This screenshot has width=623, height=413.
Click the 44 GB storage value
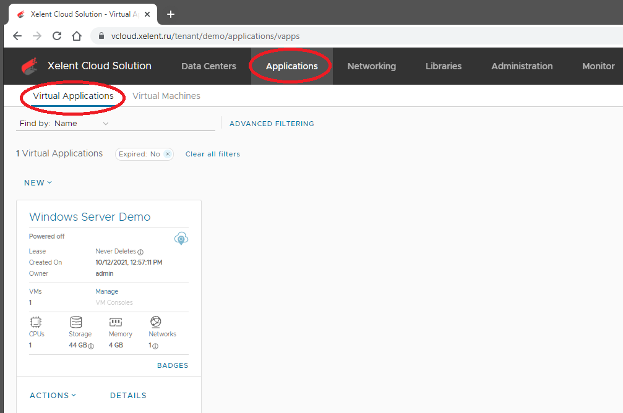(78, 346)
